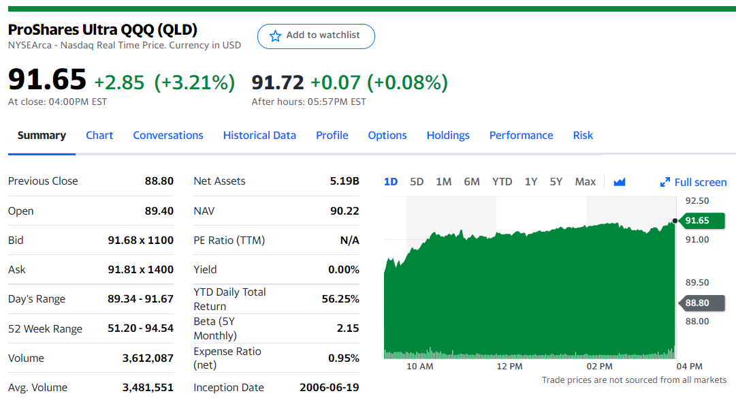Viewport: 736px width, 400px height.
Task: Select the Summary tab
Action: pos(42,136)
